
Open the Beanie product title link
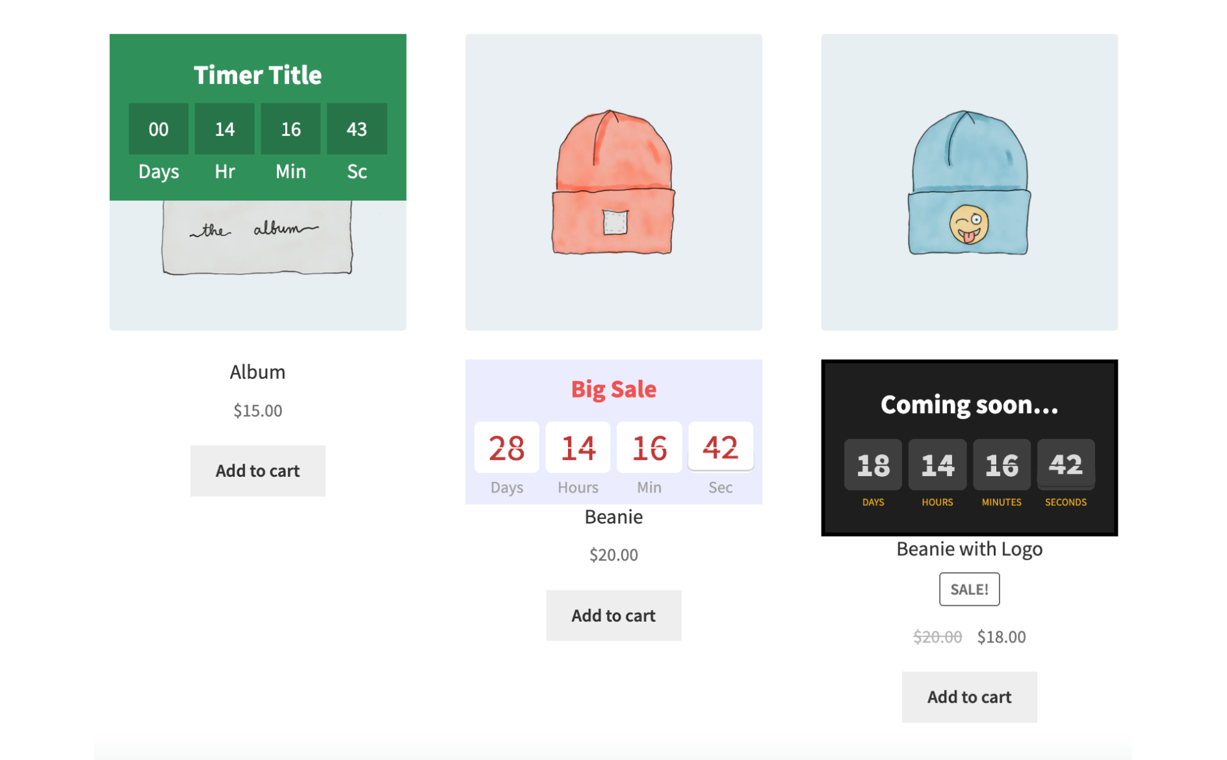coord(613,516)
